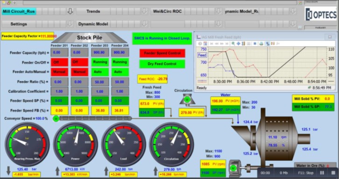Image resolution: width=339 pixels, height=179 pixels.
Task: Print the AG Mill Fresh Feed trend
Action: click(261, 43)
